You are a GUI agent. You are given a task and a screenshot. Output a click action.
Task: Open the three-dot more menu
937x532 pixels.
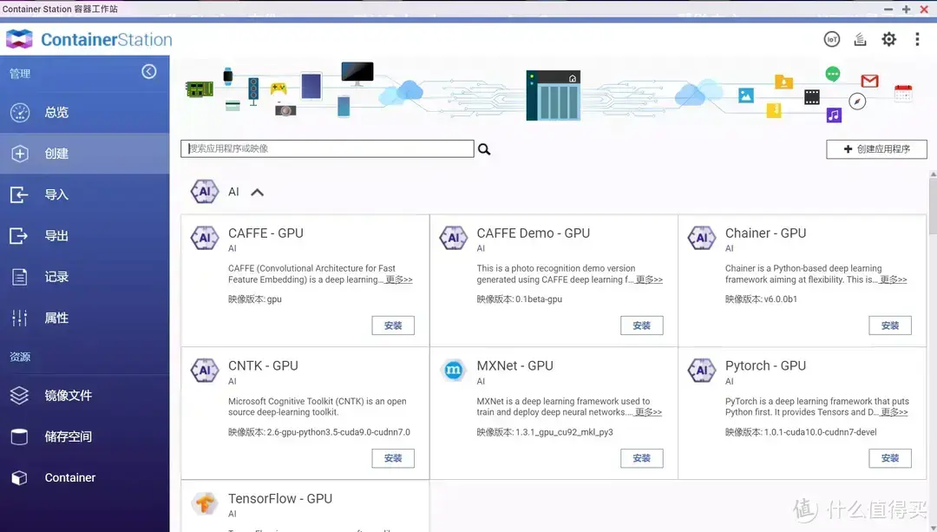[917, 39]
